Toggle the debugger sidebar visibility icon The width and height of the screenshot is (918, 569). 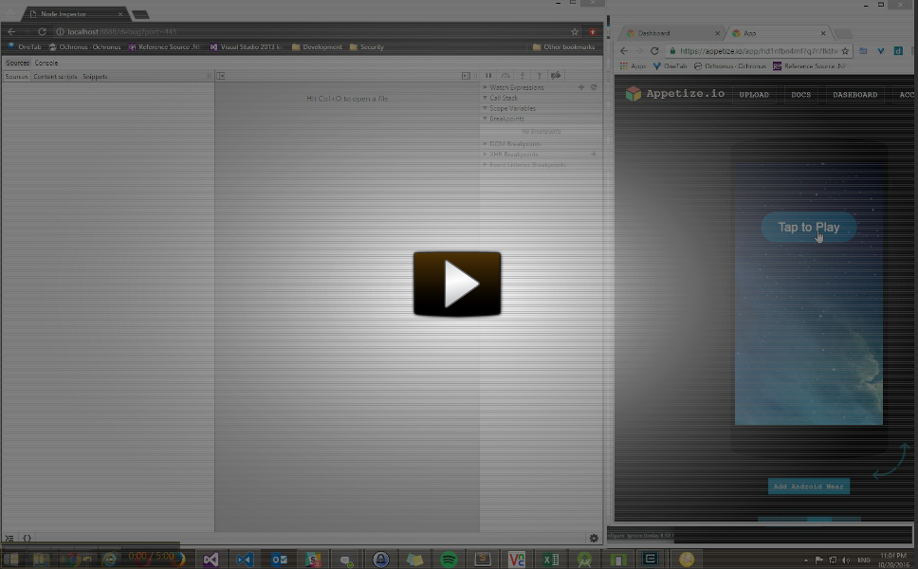pyautogui.click(x=466, y=76)
